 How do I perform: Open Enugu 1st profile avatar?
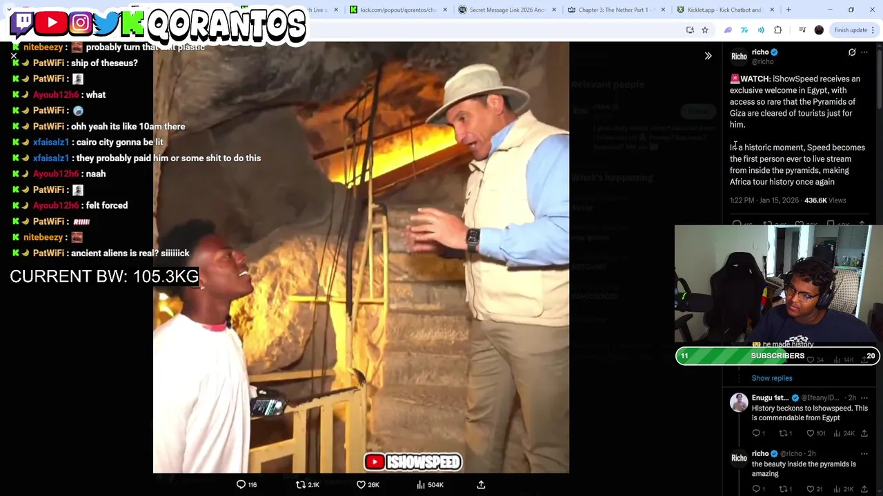739,402
